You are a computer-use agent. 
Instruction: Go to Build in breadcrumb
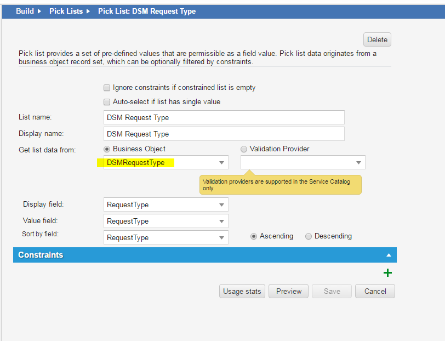click(25, 11)
